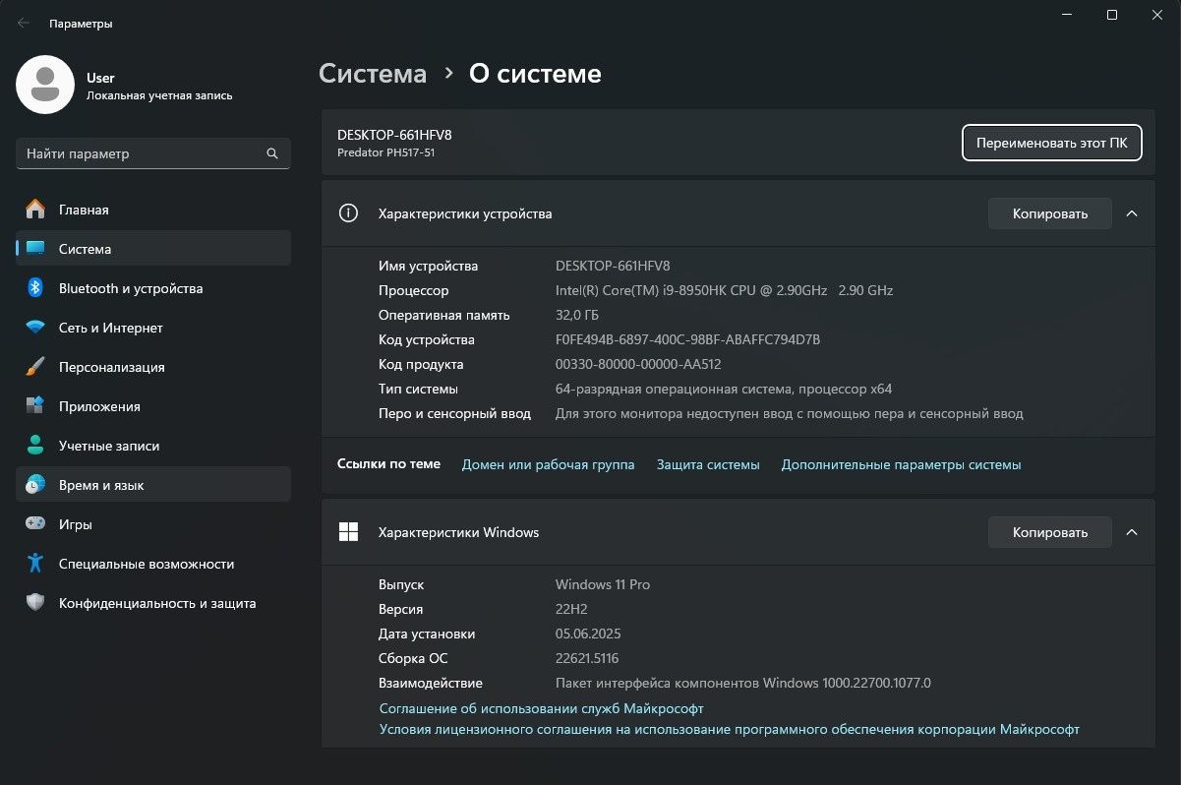Click the 22H2 version value
Image resolution: width=1181 pixels, height=785 pixels.
[571, 609]
